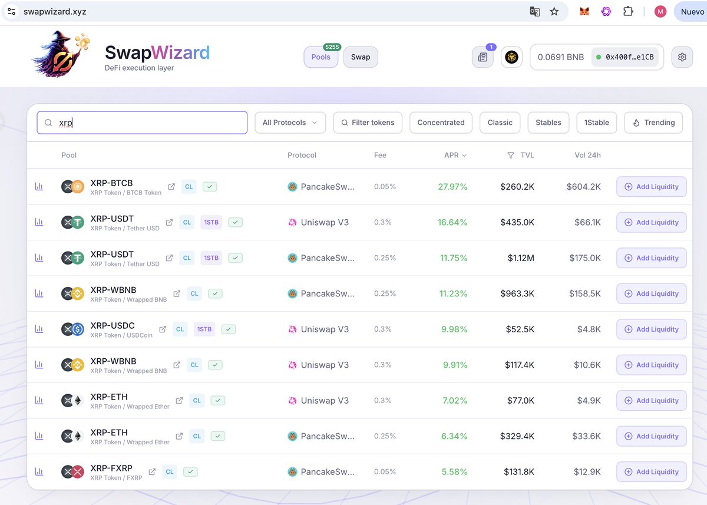Click 1STB badge on XRP-USDC row

click(204, 329)
